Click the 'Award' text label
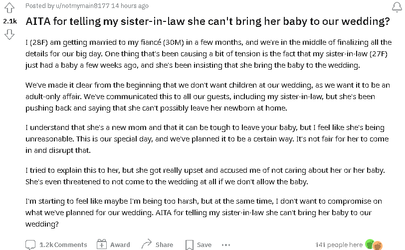Screen dimensions: 405x250 pyautogui.click(x=120, y=245)
